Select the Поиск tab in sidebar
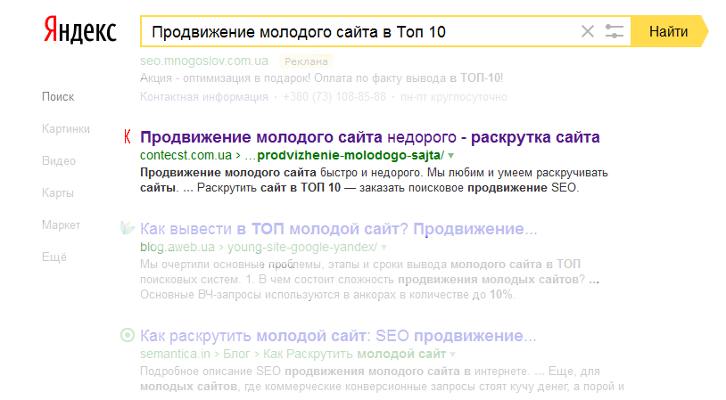 coord(58,96)
